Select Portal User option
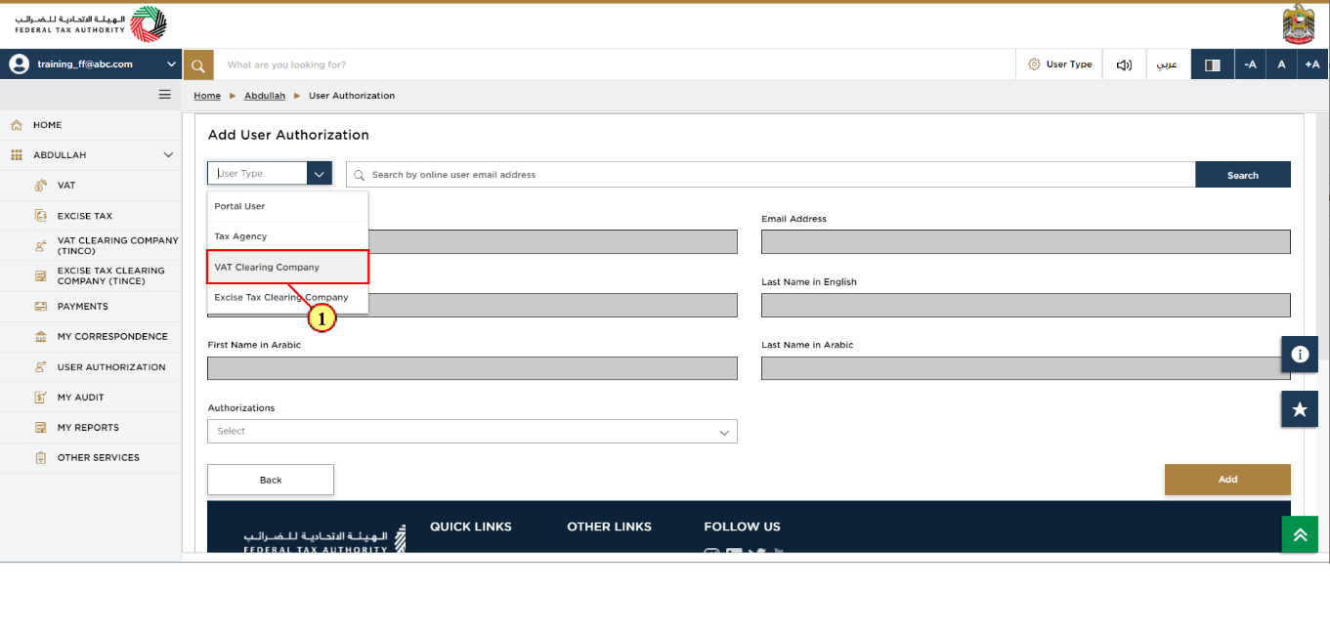 point(287,206)
